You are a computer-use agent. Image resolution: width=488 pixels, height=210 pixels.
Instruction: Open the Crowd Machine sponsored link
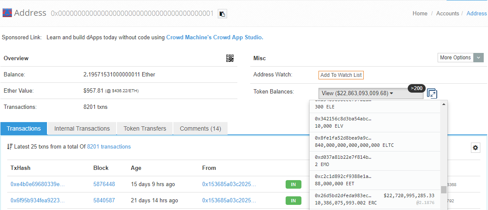(215, 37)
